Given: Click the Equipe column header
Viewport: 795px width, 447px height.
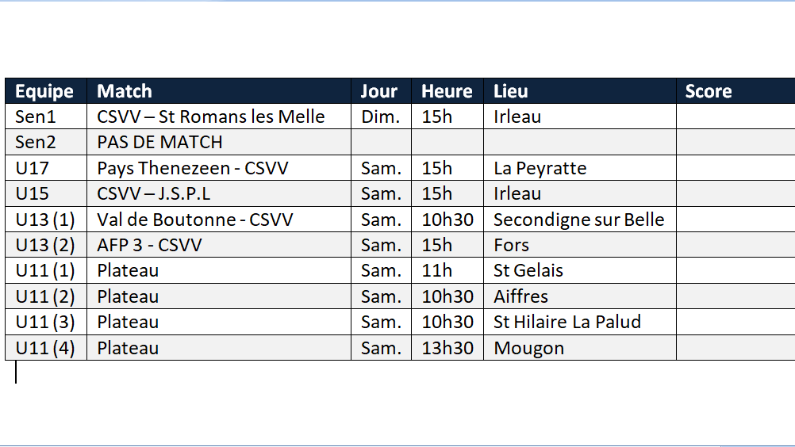Looking at the screenshot, I should [44, 91].
